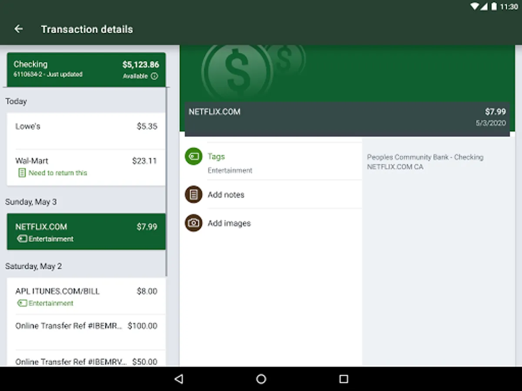Tap the Android back navigation button
Viewport: 522px width, 391px height.
178,379
